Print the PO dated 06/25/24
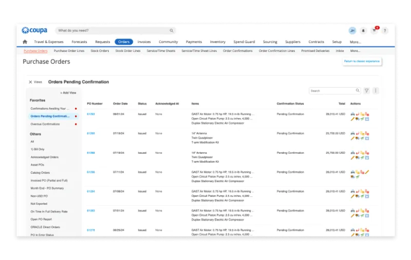Viewport: 411px width, 260px height. click(352, 230)
